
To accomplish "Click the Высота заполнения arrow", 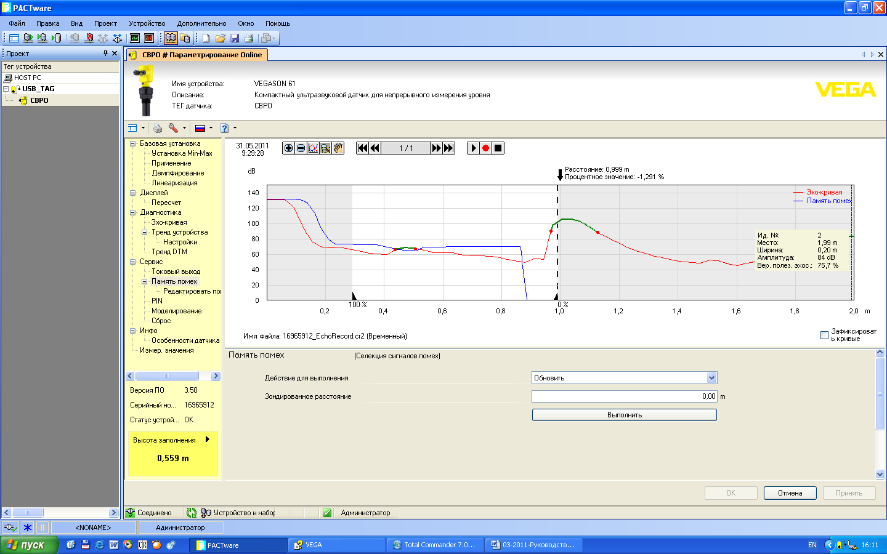I will click(208, 440).
